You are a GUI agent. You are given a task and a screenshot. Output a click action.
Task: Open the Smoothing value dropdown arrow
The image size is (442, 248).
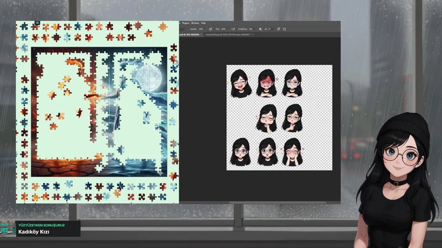tap(256, 29)
